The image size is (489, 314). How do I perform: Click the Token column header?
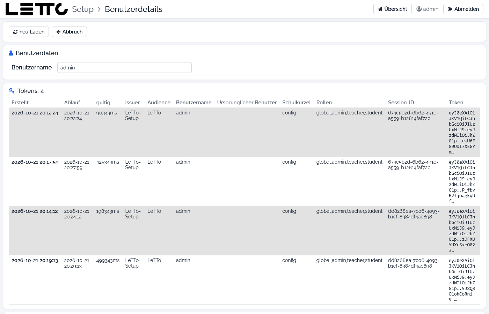tap(456, 103)
